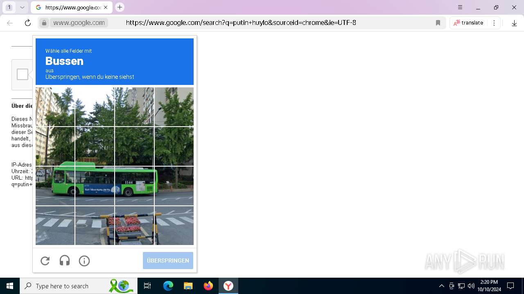Click the translate button
Image resolution: width=524 pixels, height=294 pixels.
[x=468, y=23]
